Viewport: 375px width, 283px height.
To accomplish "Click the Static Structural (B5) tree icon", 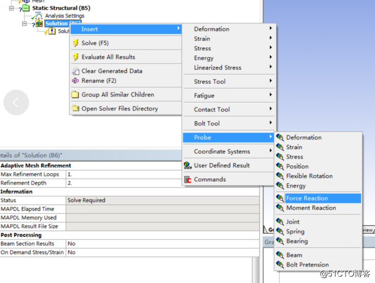I will 26,8.
